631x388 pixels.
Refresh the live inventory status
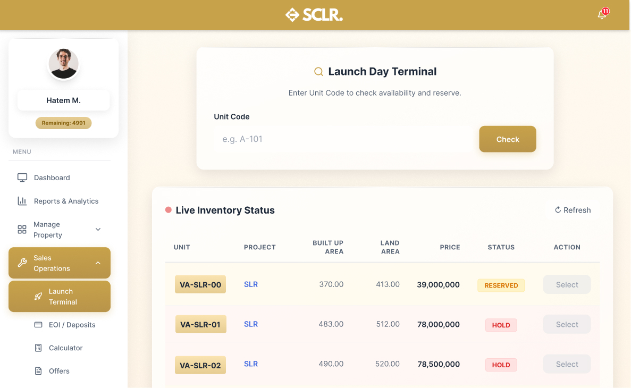coord(573,210)
